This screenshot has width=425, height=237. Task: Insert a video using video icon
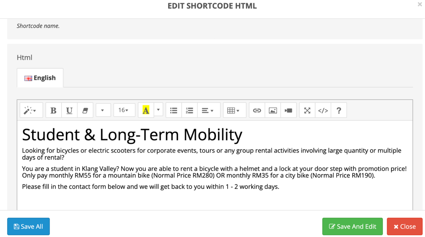coord(289,110)
